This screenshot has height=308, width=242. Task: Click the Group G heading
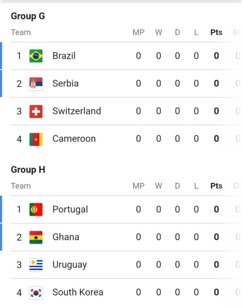pyautogui.click(x=28, y=16)
